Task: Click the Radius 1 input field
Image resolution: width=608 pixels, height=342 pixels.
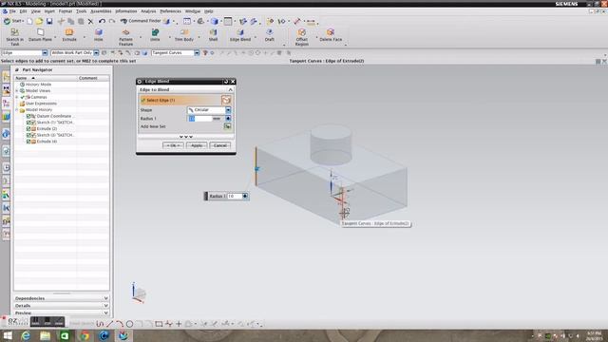Action: point(200,118)
